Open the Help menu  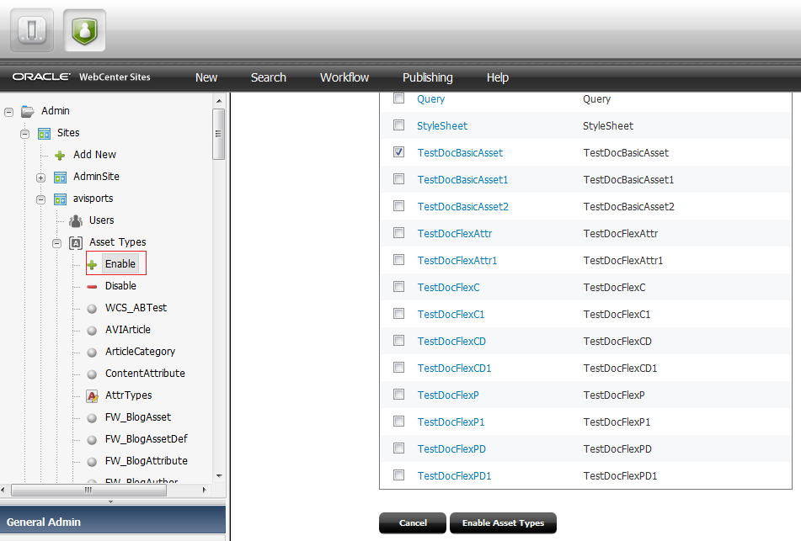[x=498, y=77]
